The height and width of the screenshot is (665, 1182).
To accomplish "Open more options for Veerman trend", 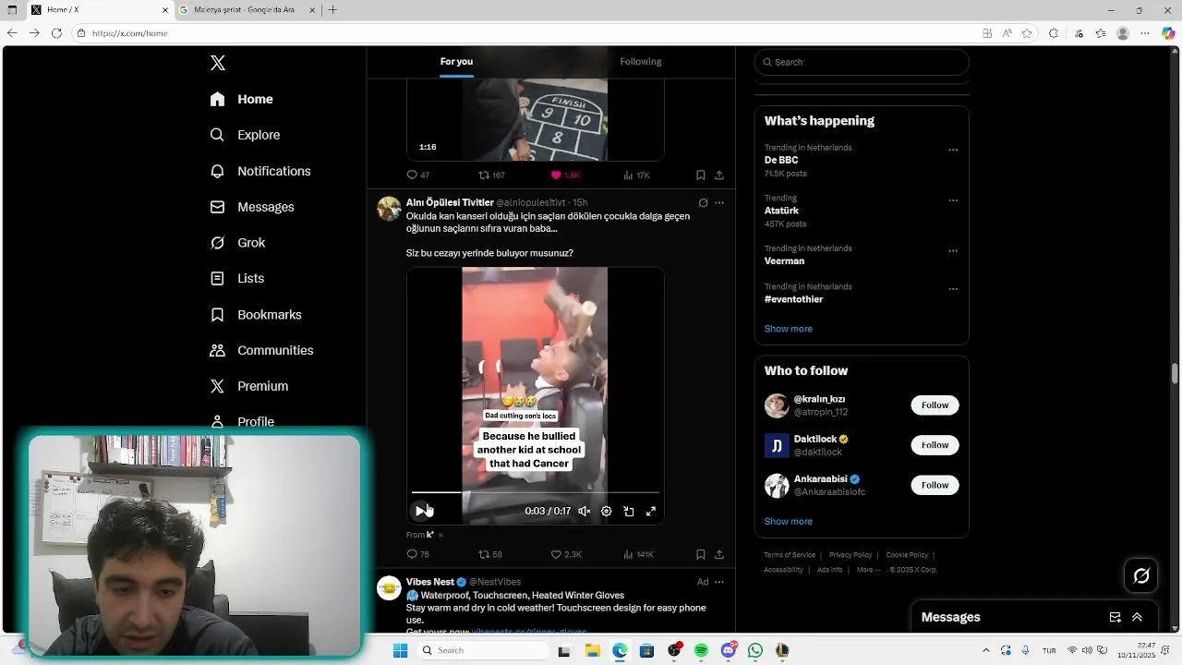I will coord(953,251).
